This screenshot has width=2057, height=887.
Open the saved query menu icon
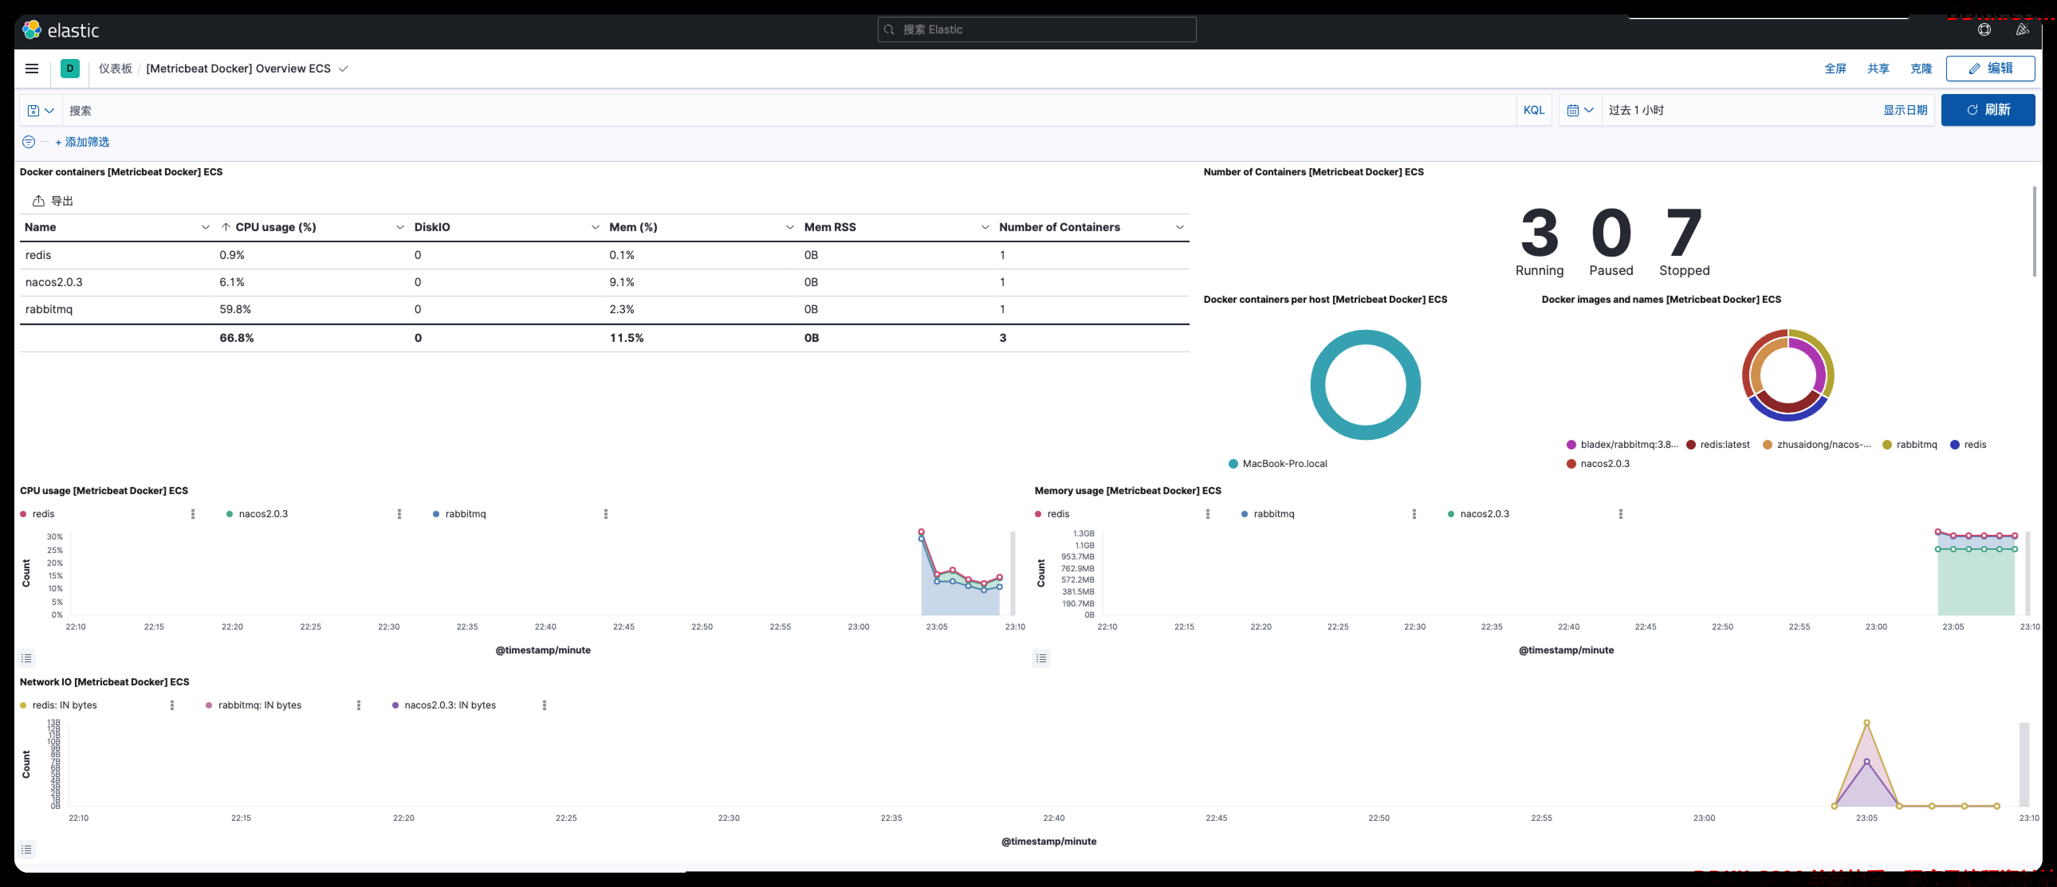point(41,110)
